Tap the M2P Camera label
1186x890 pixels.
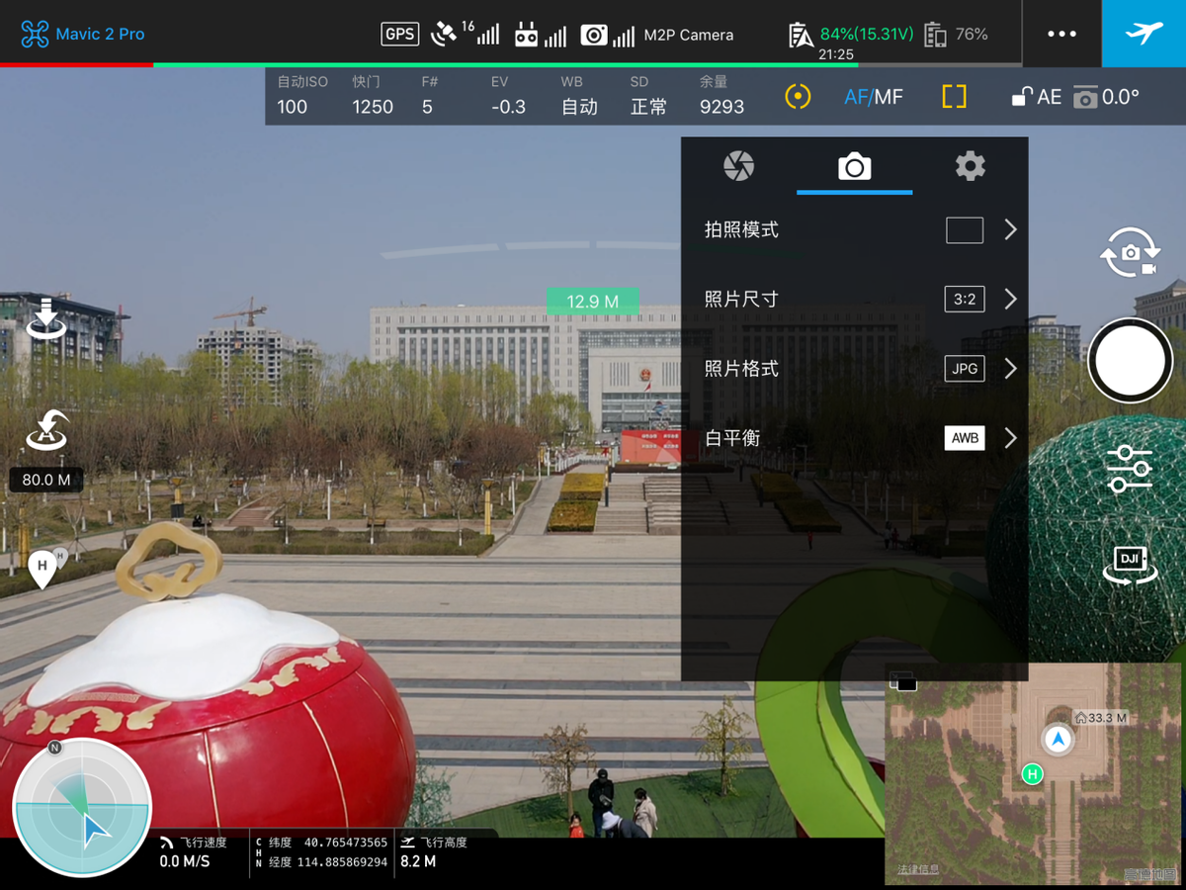pos(689,35)
